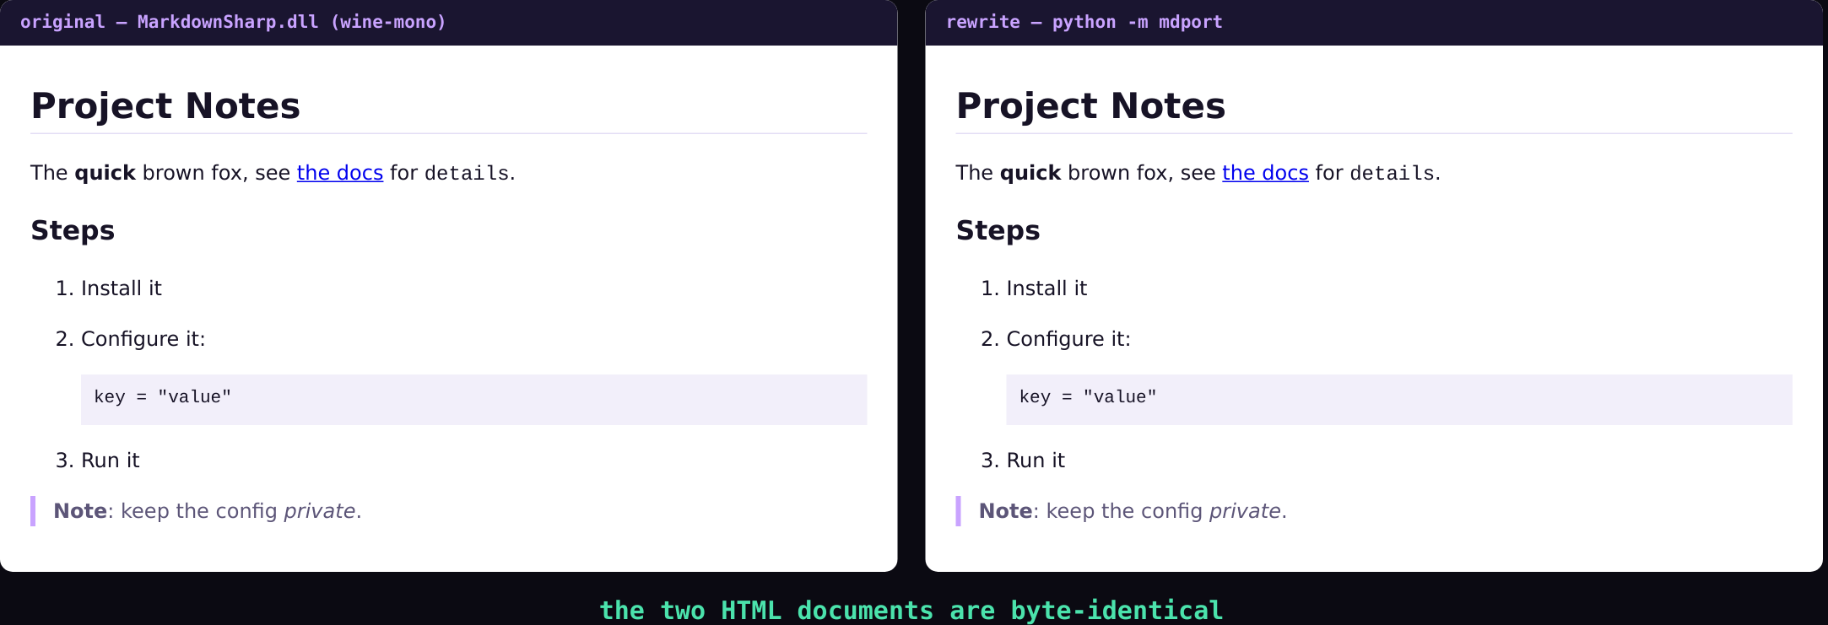Click the Note blockquote in original pane
The image size is (1828, 625).
click(x=449, y=511)
